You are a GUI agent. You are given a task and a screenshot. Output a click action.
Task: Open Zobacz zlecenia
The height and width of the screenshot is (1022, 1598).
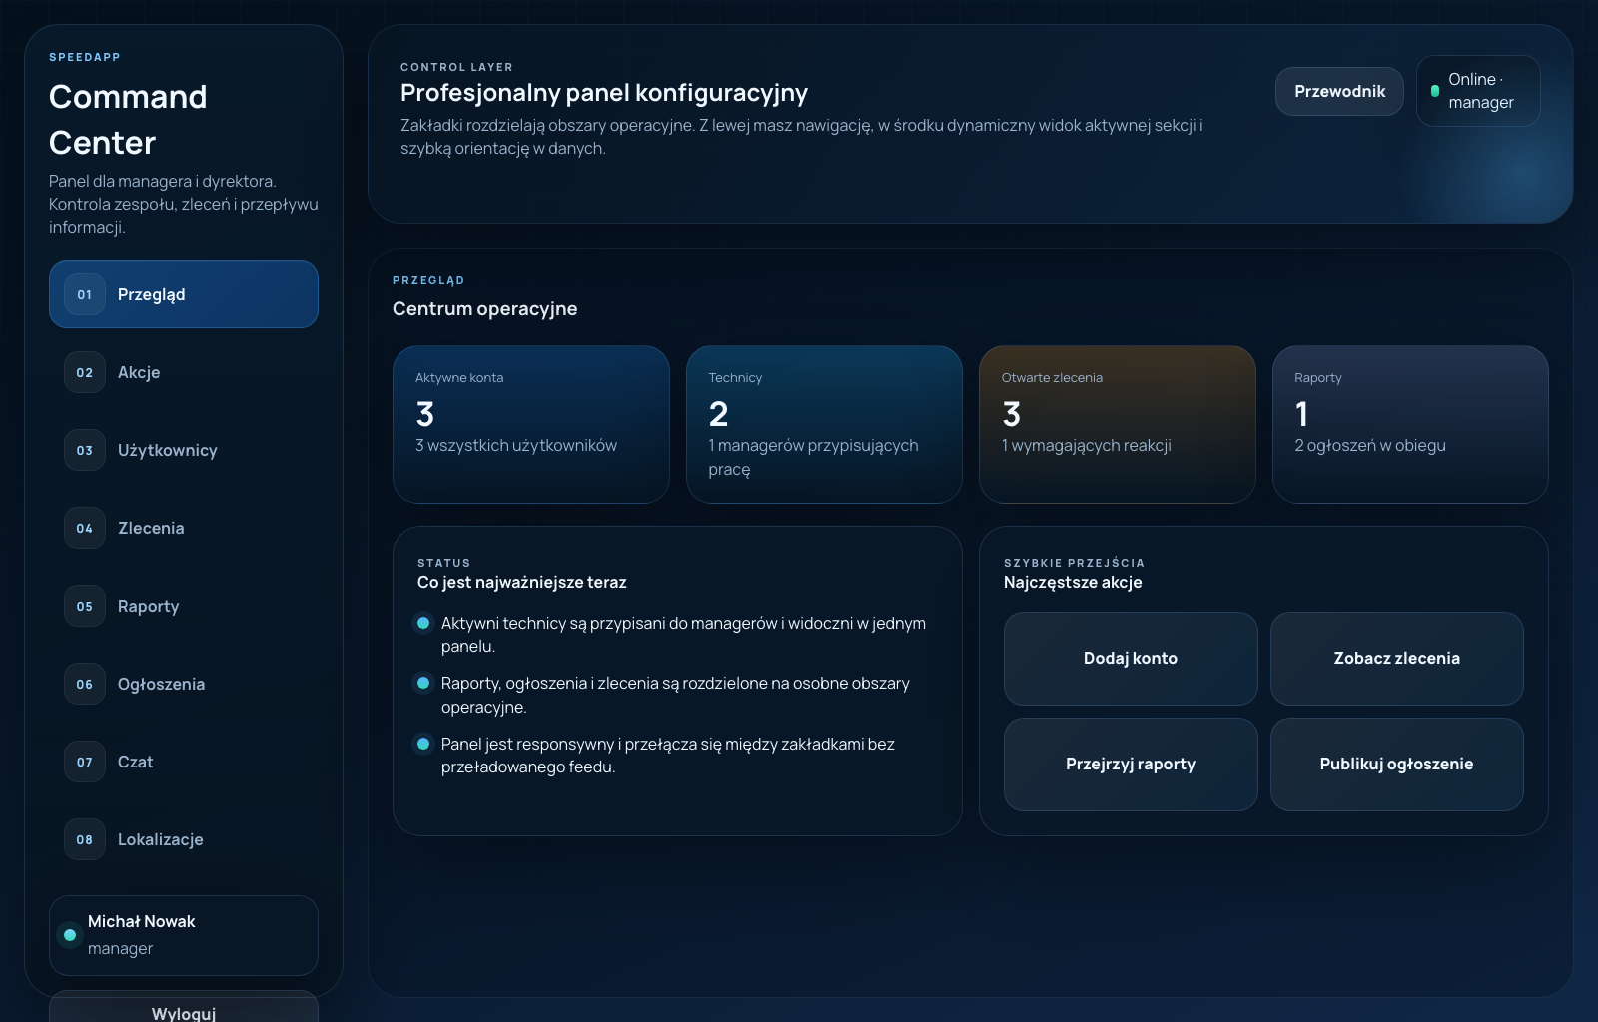click(1396, 659)
